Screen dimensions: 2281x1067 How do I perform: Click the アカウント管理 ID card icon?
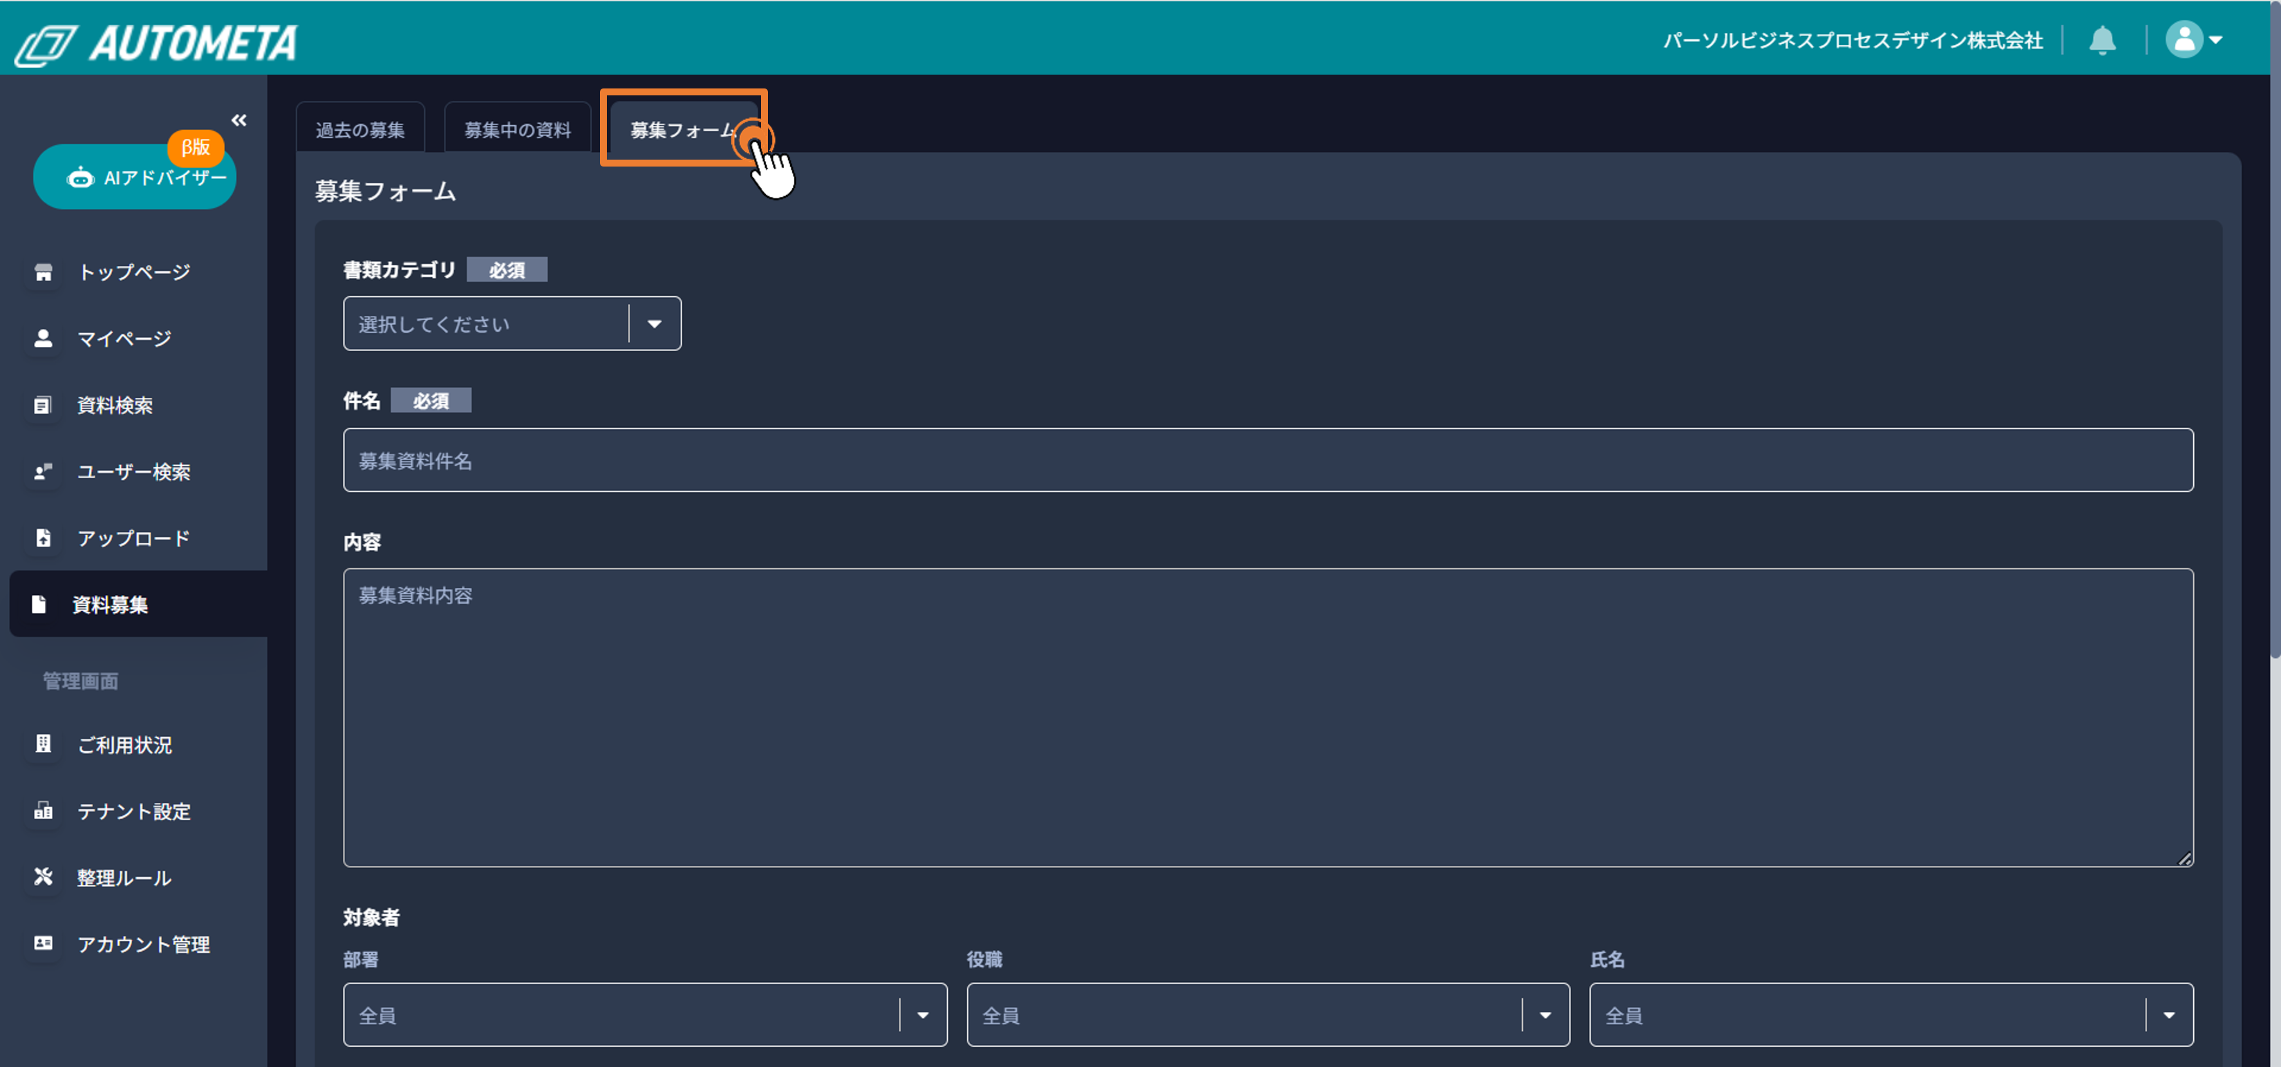[44, 943]
